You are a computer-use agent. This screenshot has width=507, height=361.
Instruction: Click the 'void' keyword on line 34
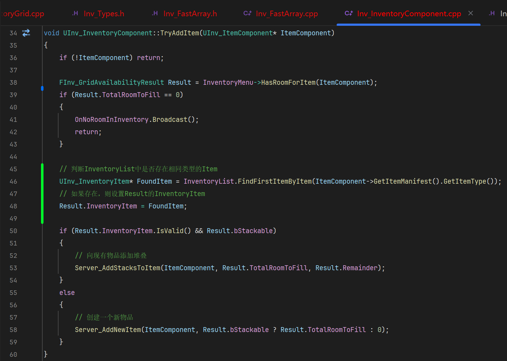pos(52,33)
